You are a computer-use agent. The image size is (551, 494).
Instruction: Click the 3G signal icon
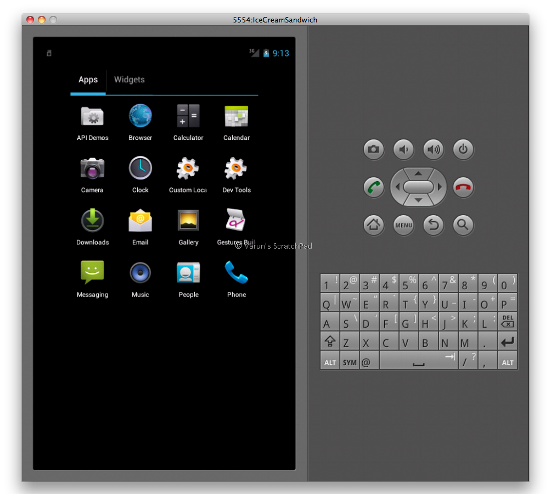coord(254,53)
